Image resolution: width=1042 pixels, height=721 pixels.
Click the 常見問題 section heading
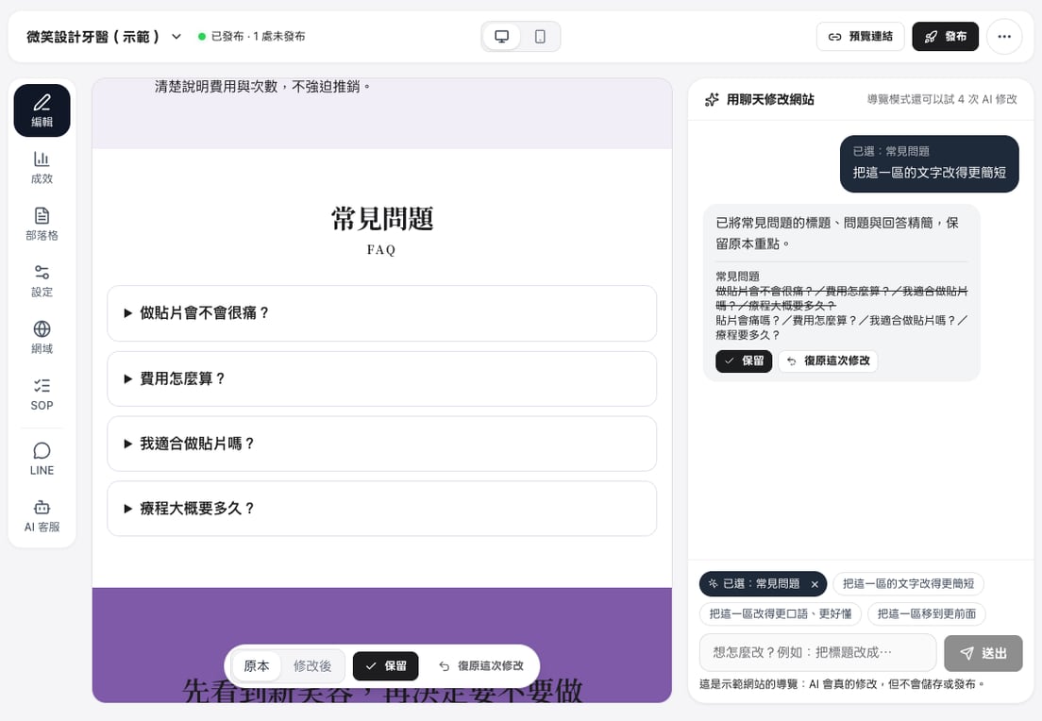[382, 219]
